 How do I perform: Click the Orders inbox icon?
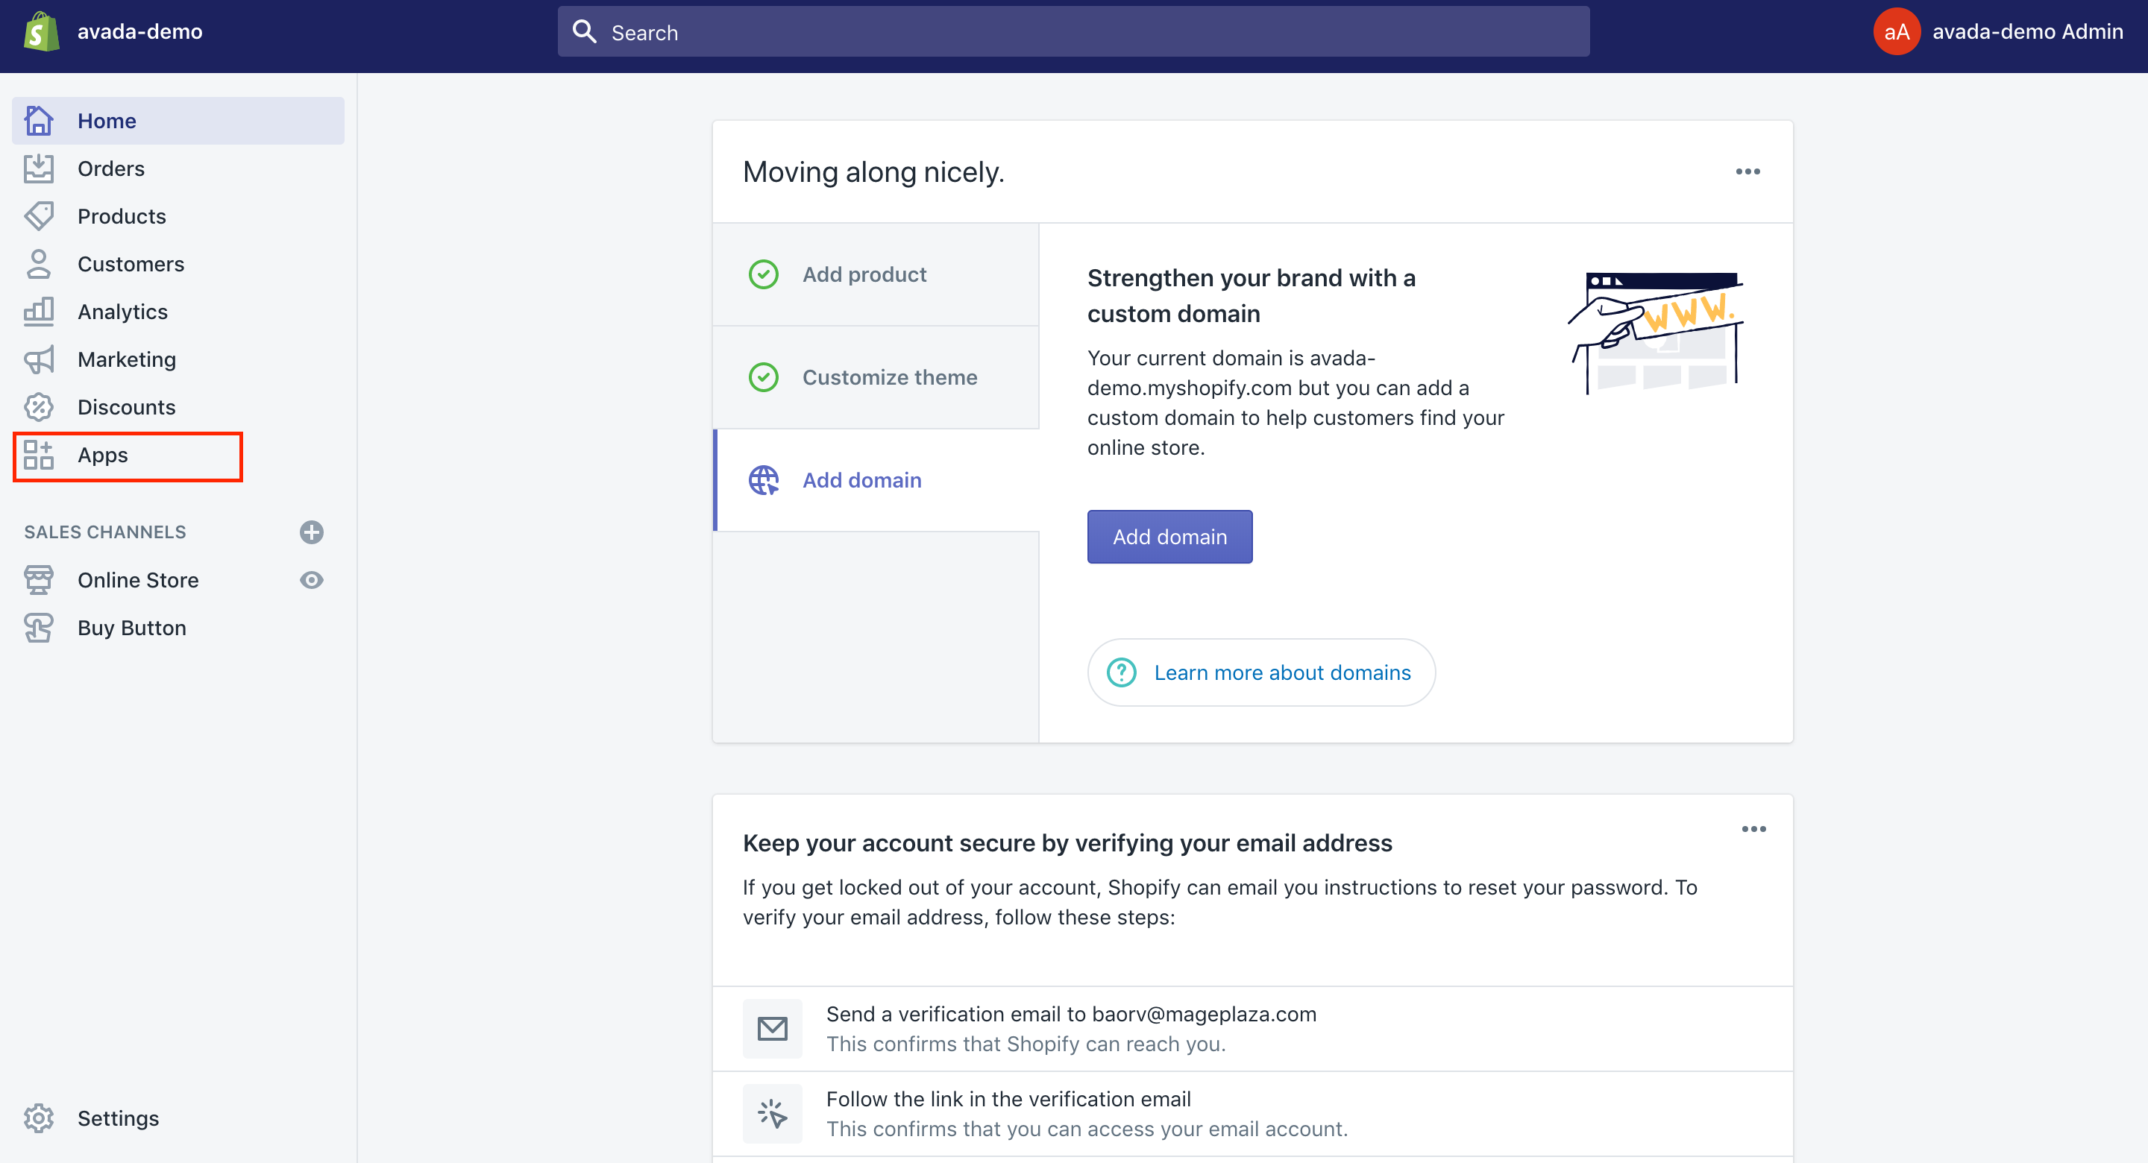coord(38,168)
